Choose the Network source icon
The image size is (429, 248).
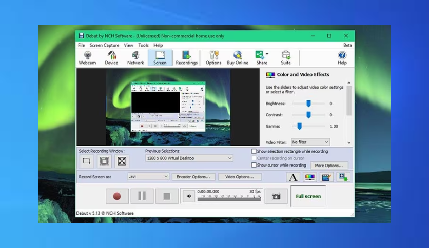pos(135,58)
